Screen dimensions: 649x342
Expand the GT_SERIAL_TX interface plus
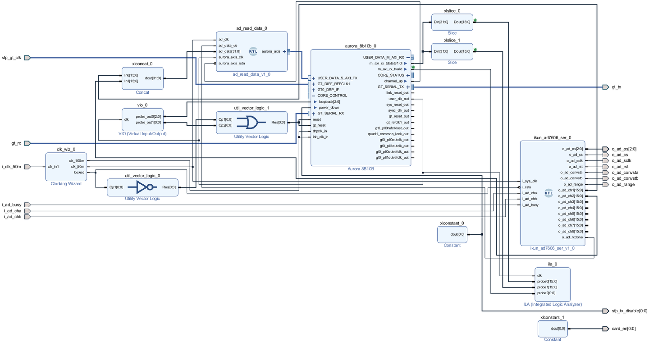(408, 87)
